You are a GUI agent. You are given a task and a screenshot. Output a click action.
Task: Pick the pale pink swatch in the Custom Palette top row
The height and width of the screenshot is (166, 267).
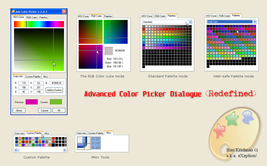point(33,138)
